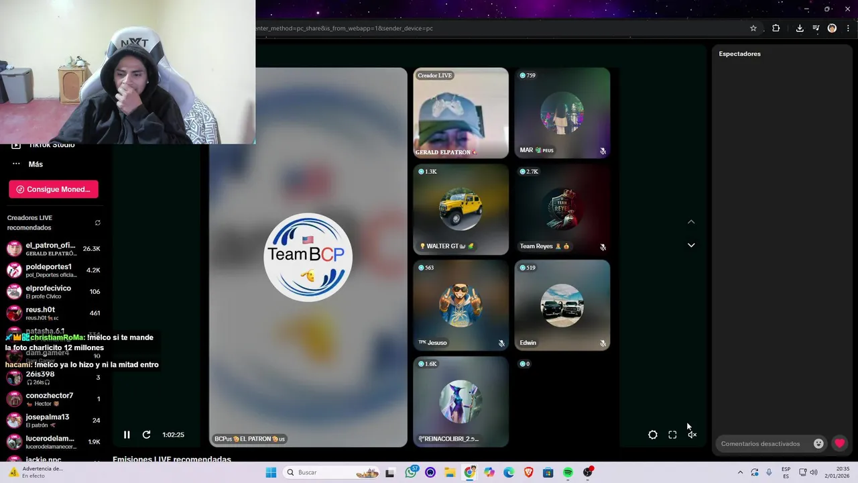
Task: Open File Explorer from the taskbar
Action: point(450,472)
